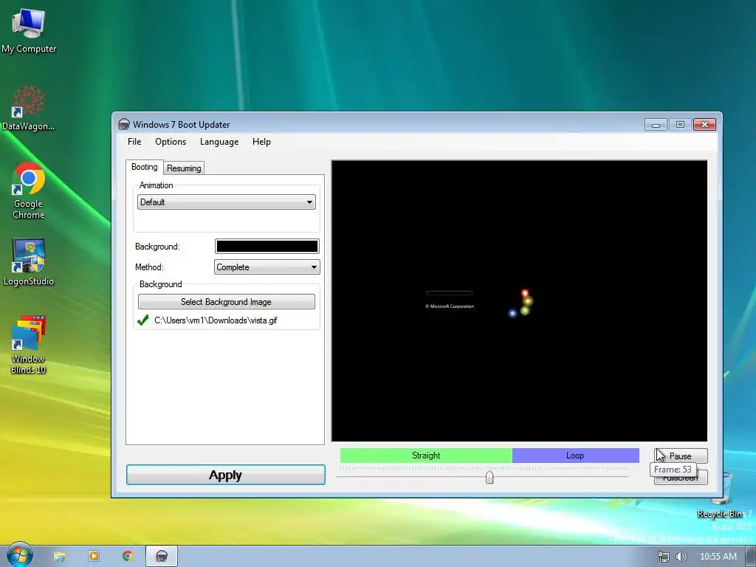The height and width of the screenshot is (567, 756).
Task: Click the Apply button
Action: point(226,475)
